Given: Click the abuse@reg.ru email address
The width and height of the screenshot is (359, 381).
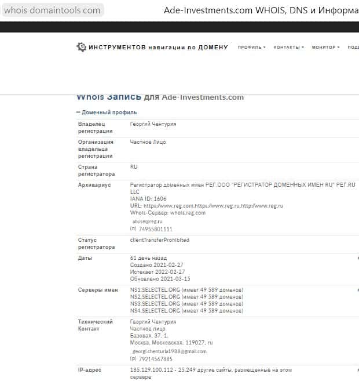Looking at the screenshot, I should point(148,222).
